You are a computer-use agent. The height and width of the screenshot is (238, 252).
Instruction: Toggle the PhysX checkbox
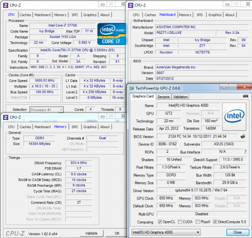pos(197,222)
